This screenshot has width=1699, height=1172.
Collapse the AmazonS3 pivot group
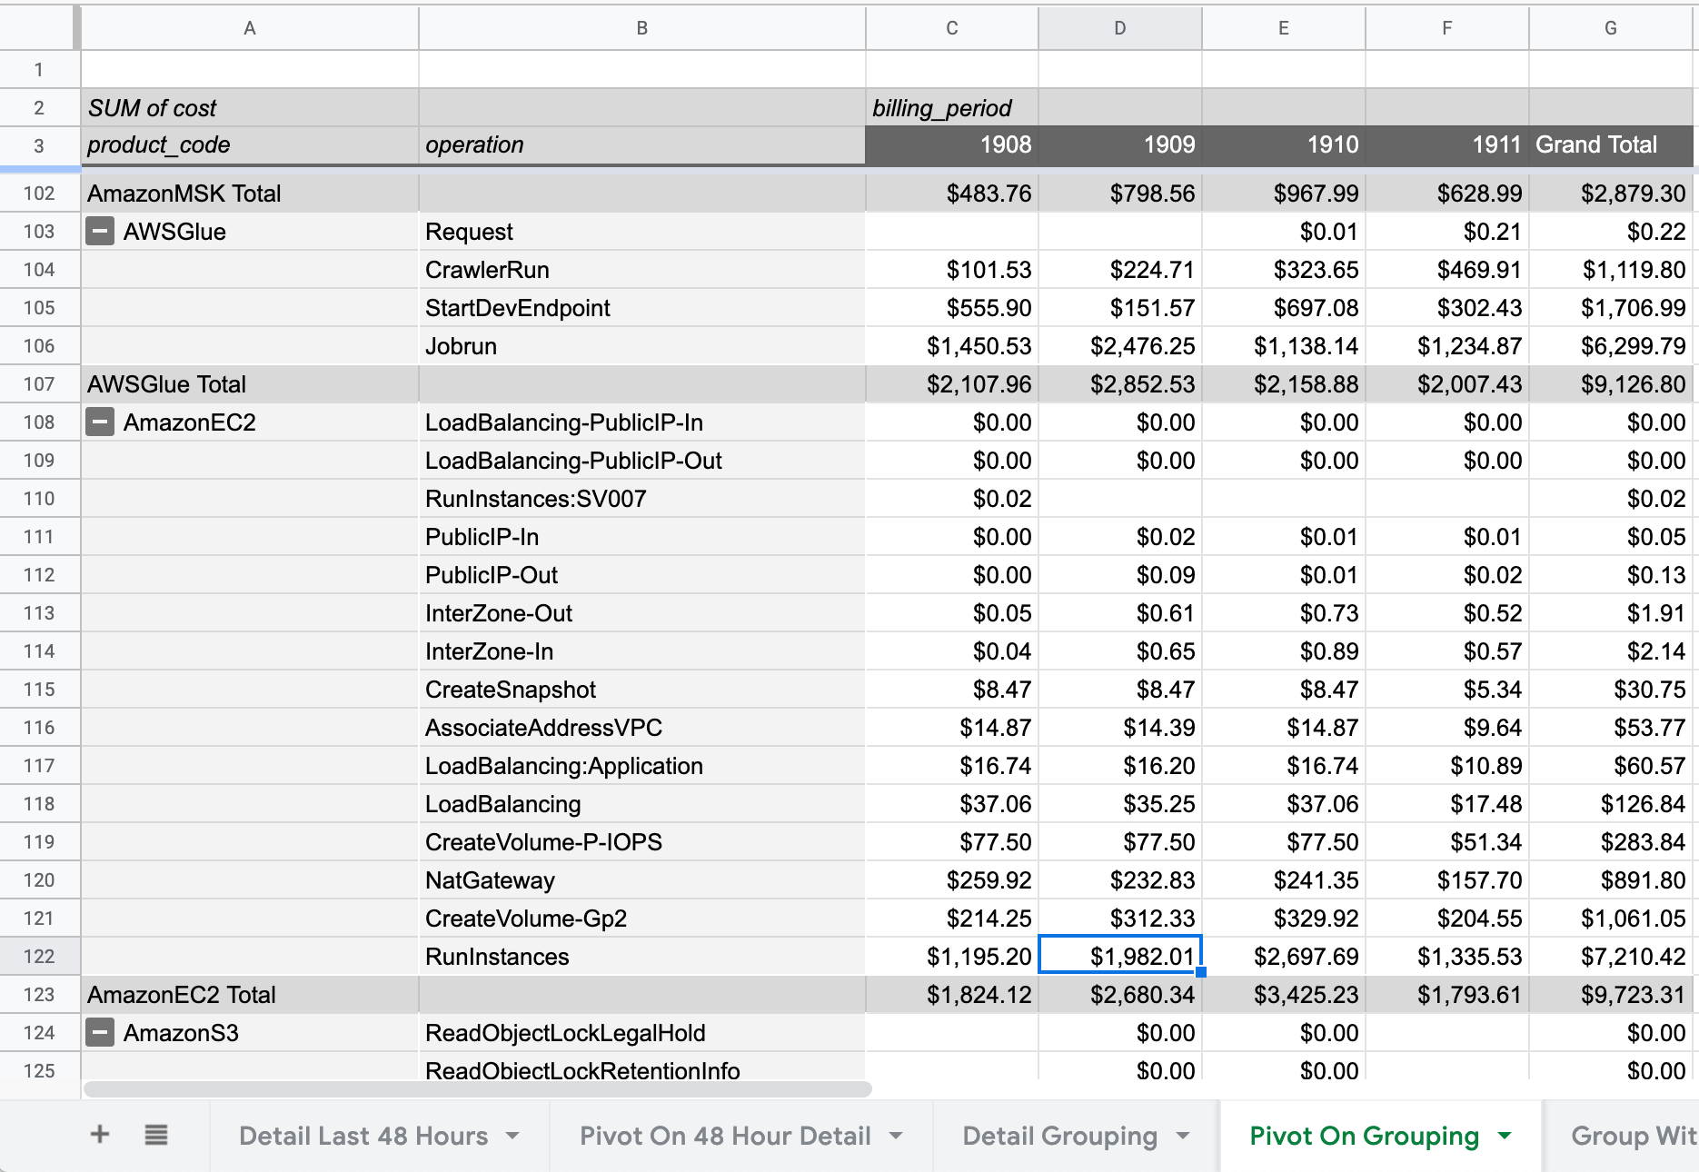click(x=100, y=1033)
